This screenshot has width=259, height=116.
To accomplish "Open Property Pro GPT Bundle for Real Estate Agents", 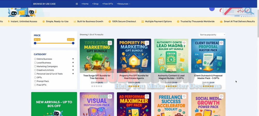I will click(x=134, y=77).
